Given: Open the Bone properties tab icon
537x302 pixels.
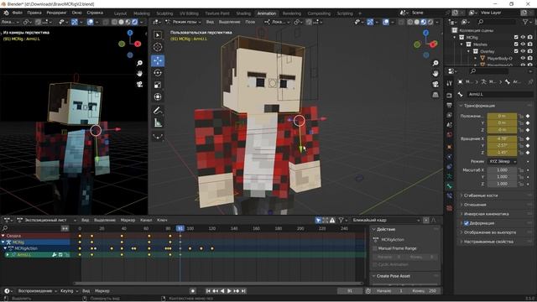Looking at the screenshot, I should 450,186.
